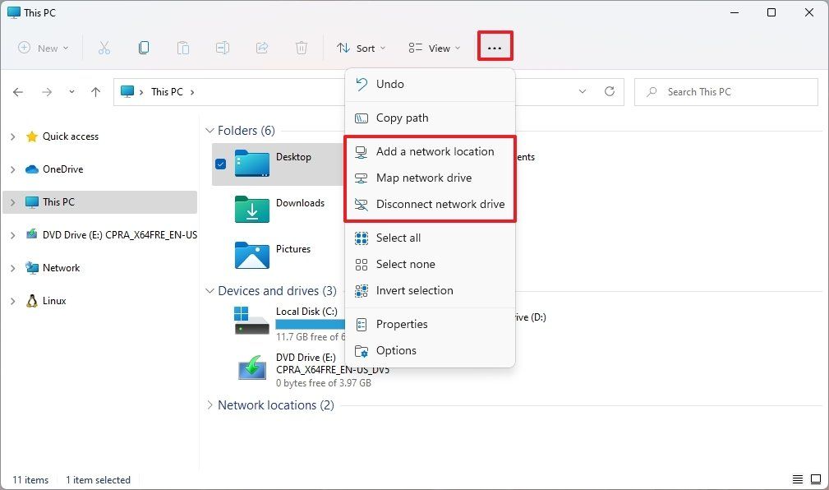
Task: Click the Paste toolbar icon
Action: (183, 48)
